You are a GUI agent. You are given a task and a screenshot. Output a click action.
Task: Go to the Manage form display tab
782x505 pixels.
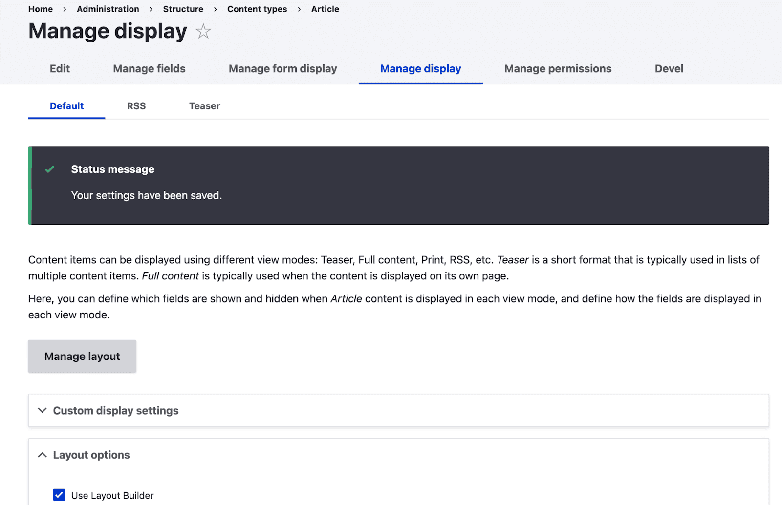[x=282, y=69]
